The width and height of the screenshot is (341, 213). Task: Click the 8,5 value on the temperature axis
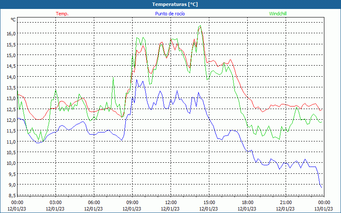(x=13, y=196)
